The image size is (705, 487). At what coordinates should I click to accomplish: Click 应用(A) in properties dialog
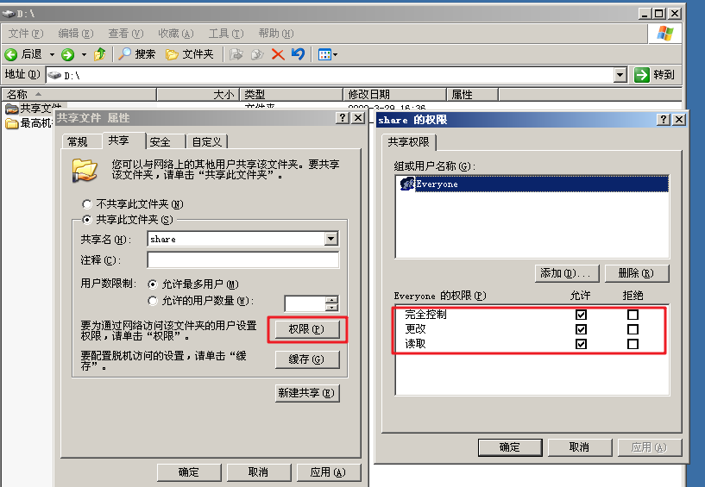(x=329, y=472)
